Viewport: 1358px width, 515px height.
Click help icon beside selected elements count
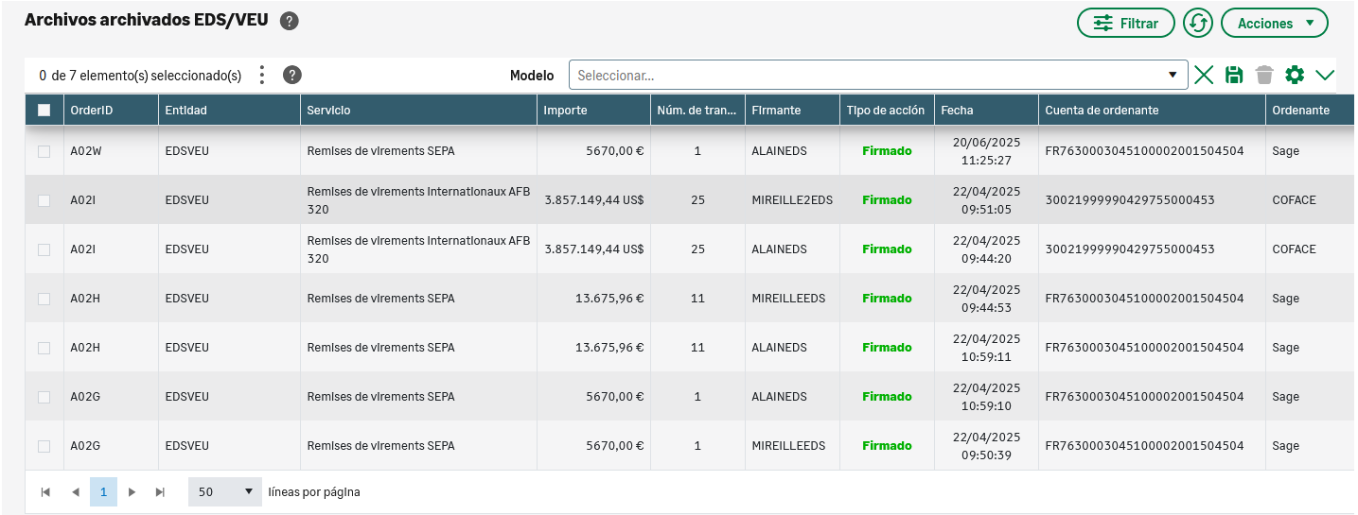(292, 76)
